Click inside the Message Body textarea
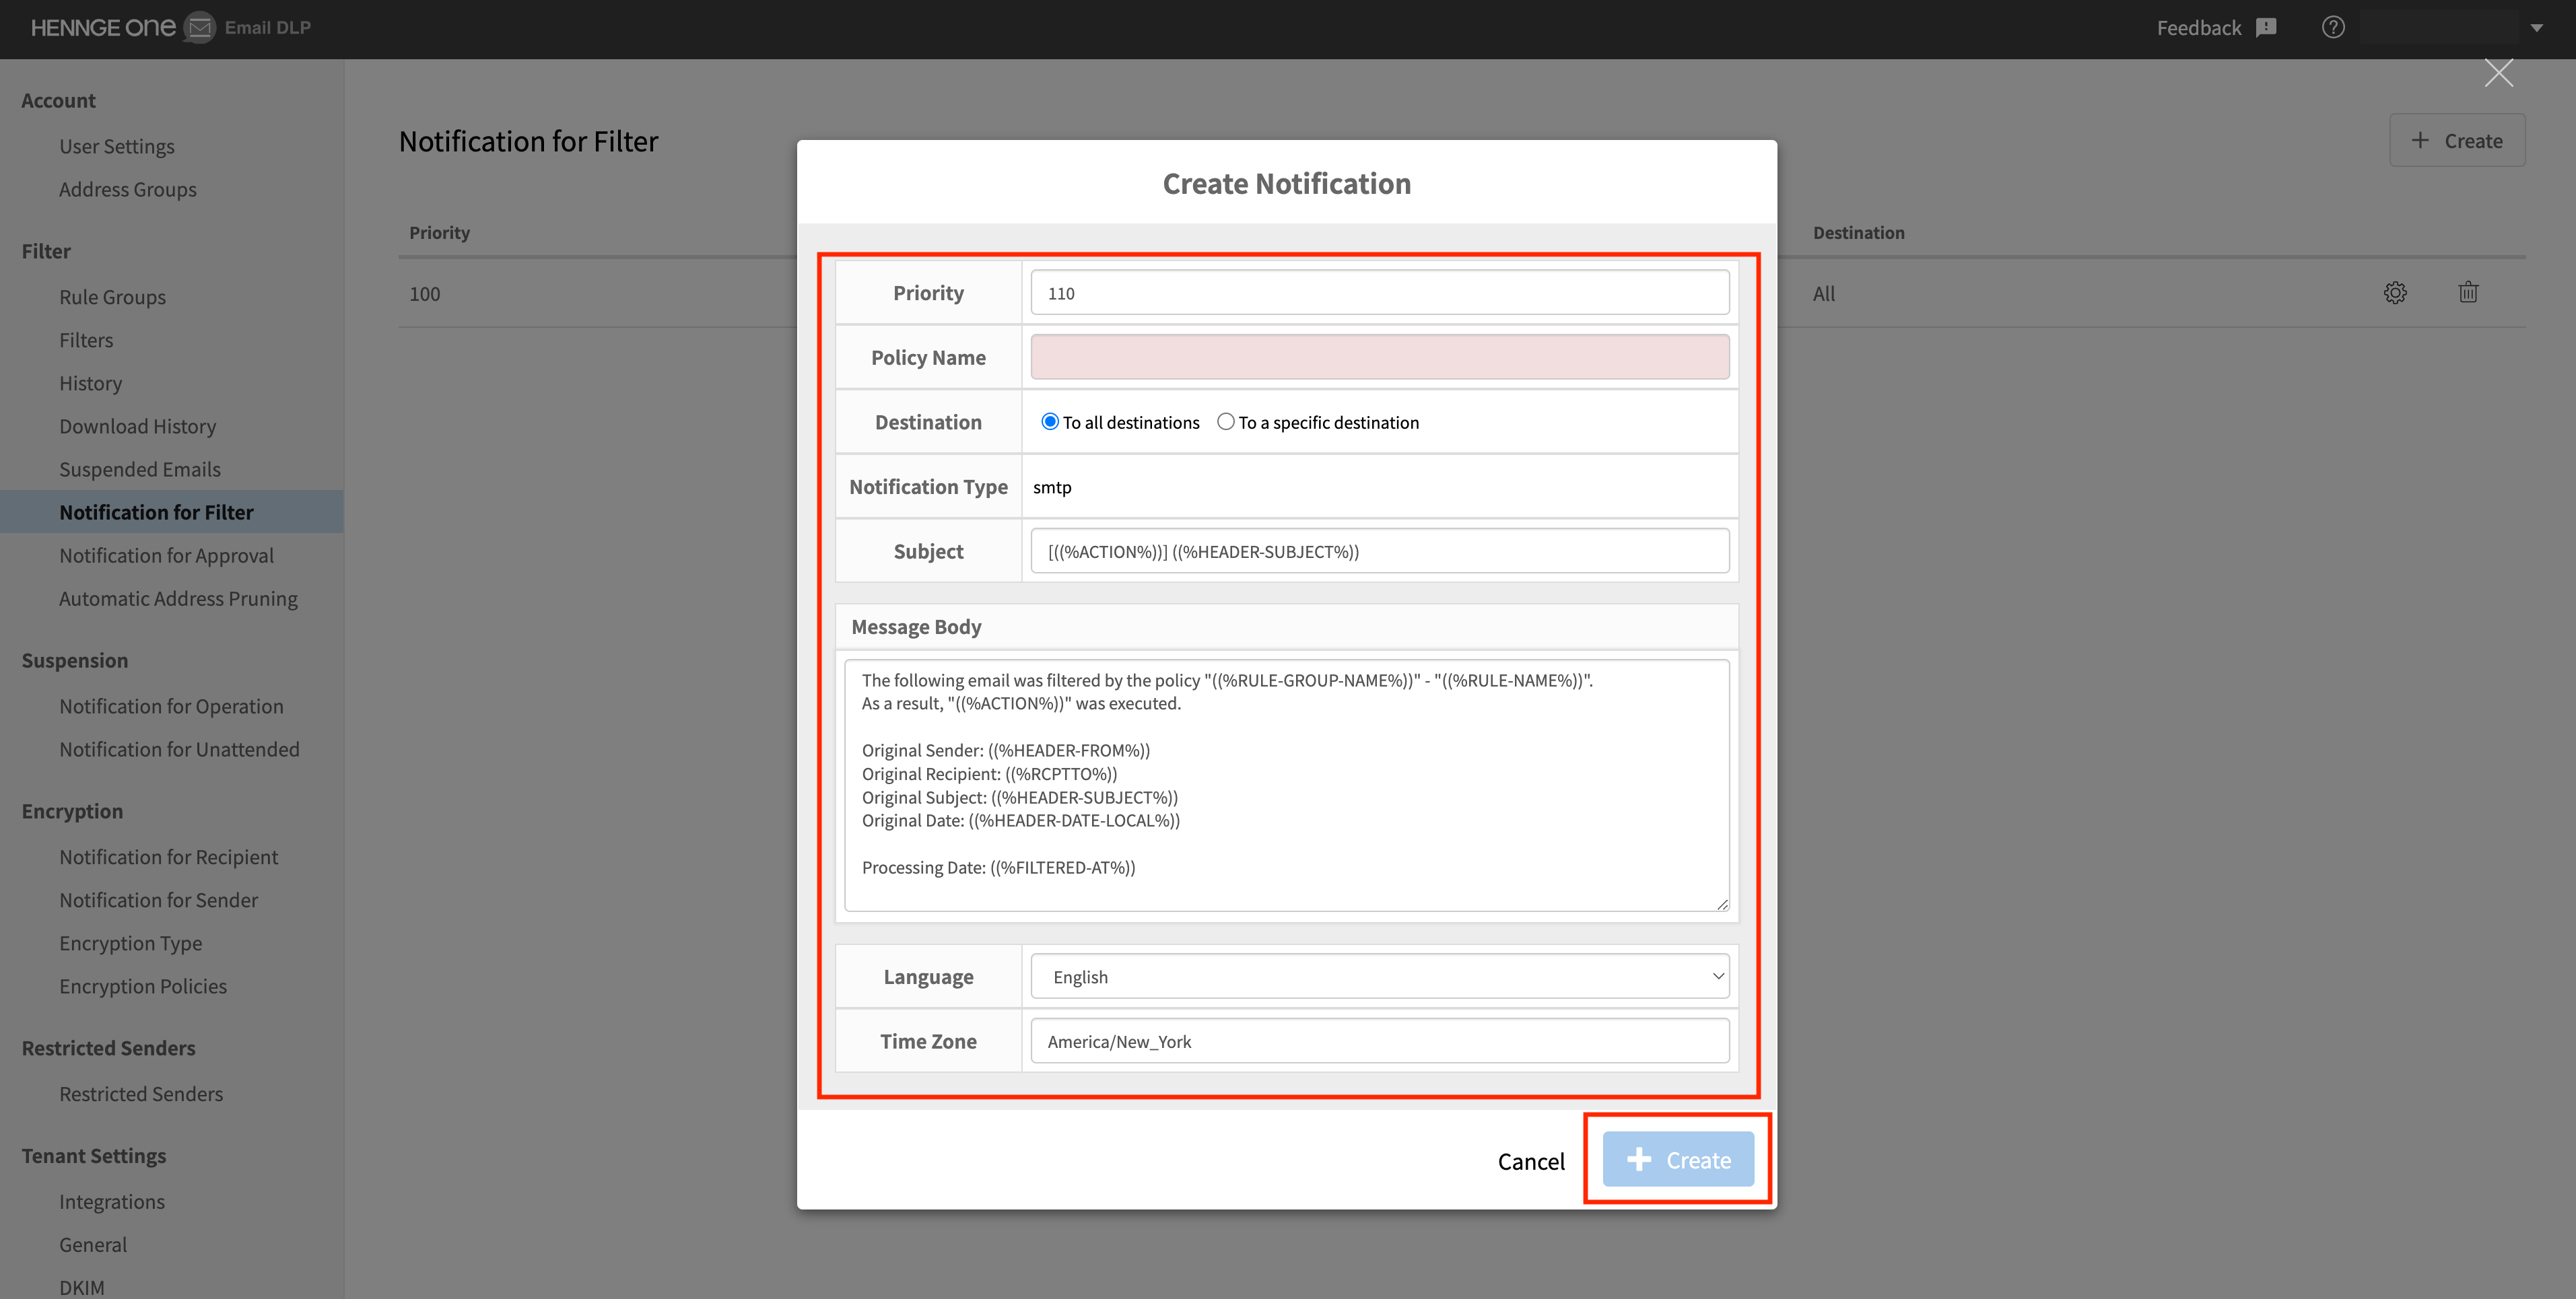 click(x=1287, y=785)
